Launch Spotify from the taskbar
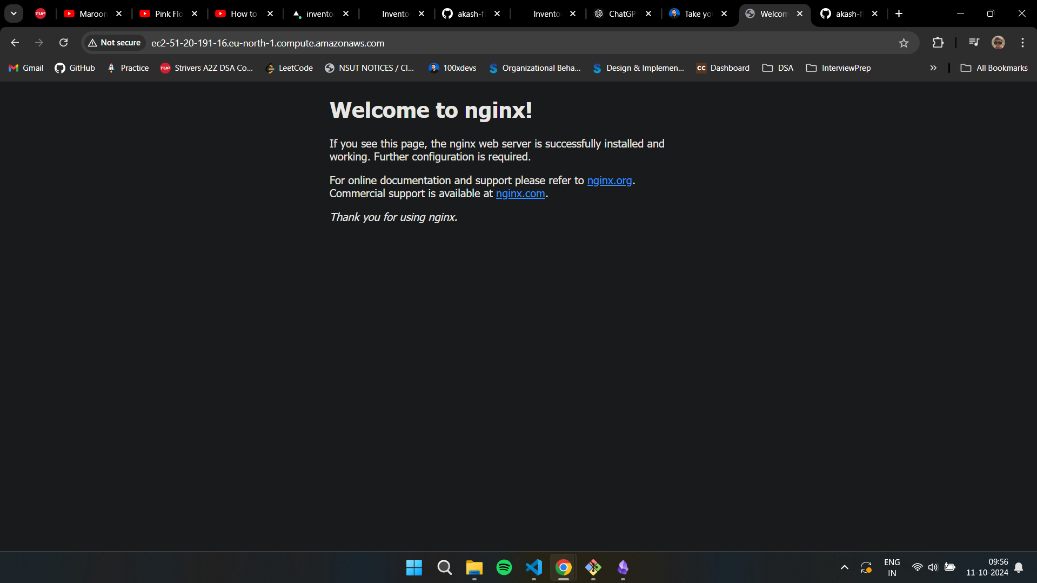Image resolution: width=1037 pixels, height=583 pixels. (504, 567)
